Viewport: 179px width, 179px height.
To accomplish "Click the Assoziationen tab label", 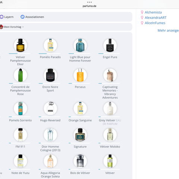I will (35, 17).
